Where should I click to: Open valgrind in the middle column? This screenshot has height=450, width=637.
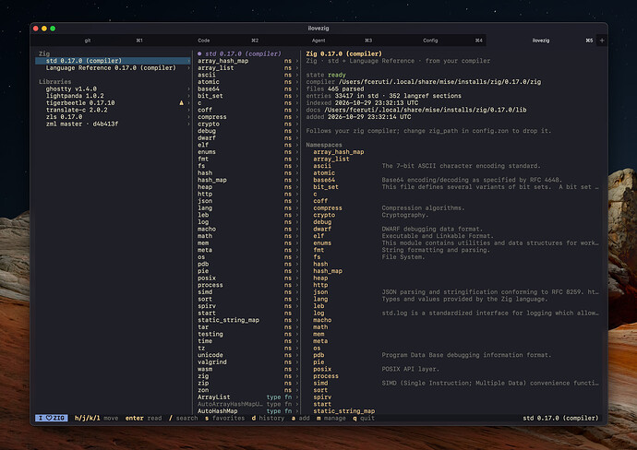212,362
